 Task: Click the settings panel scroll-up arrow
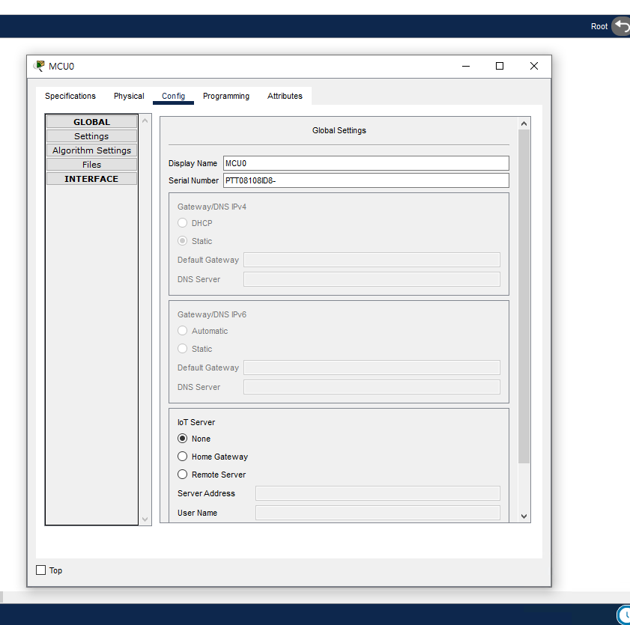click(524, 124)
